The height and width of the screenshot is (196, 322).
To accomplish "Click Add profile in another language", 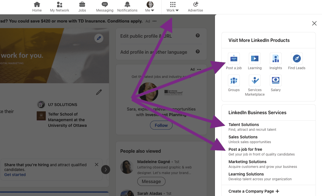I will (154, 52).
